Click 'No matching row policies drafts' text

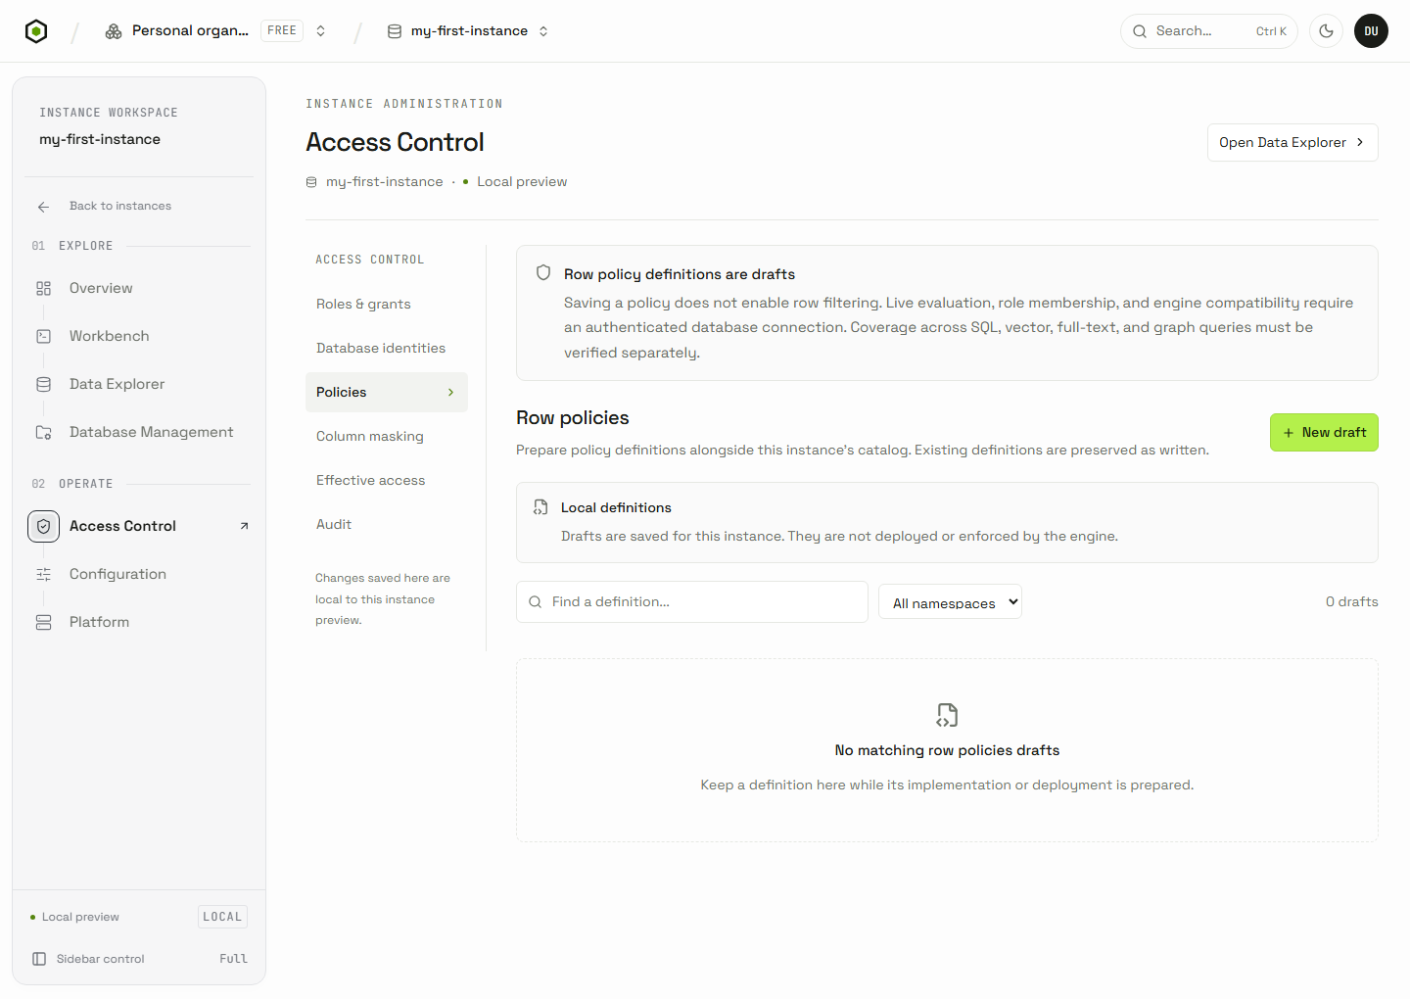(x=947, y=750)
